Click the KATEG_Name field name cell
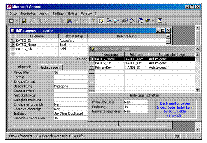Screen dimensions: 207x143 37,45
